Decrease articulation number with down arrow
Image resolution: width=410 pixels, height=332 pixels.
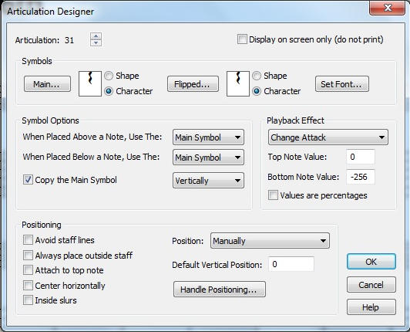coord(96,42)
